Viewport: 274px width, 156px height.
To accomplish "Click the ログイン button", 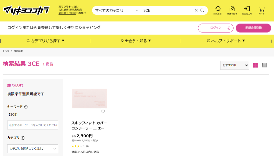I will [216, 28].
